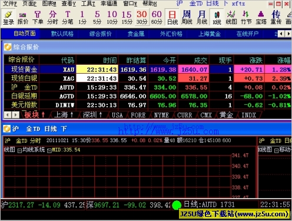Click the 登录 login toolbar icon
The height and width of the screenshot is (221, 292).
[8, 18]
